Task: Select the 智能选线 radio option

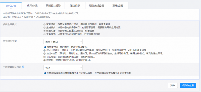Action: 44,24
